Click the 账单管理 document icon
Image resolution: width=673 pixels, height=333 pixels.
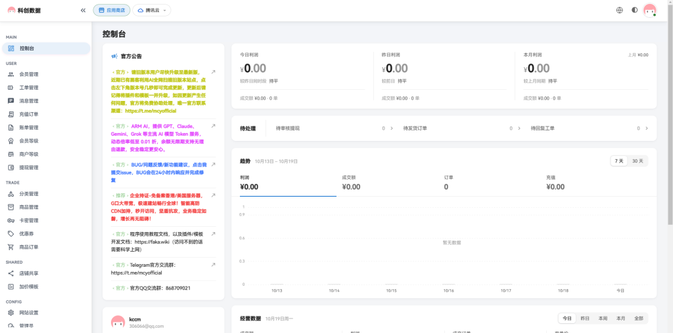pyautogui.click(x=11, y=128)
